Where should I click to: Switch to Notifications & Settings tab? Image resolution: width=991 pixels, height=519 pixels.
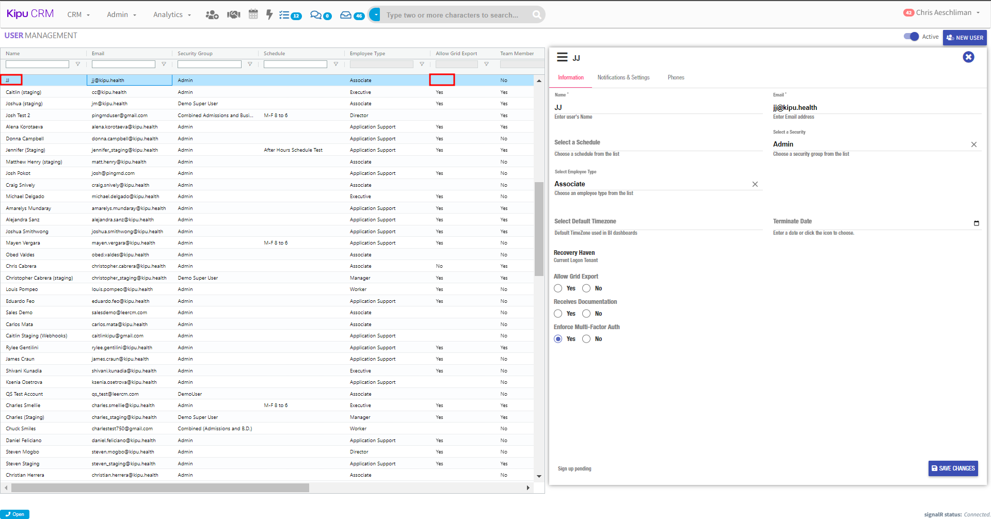tap(624, 77)
